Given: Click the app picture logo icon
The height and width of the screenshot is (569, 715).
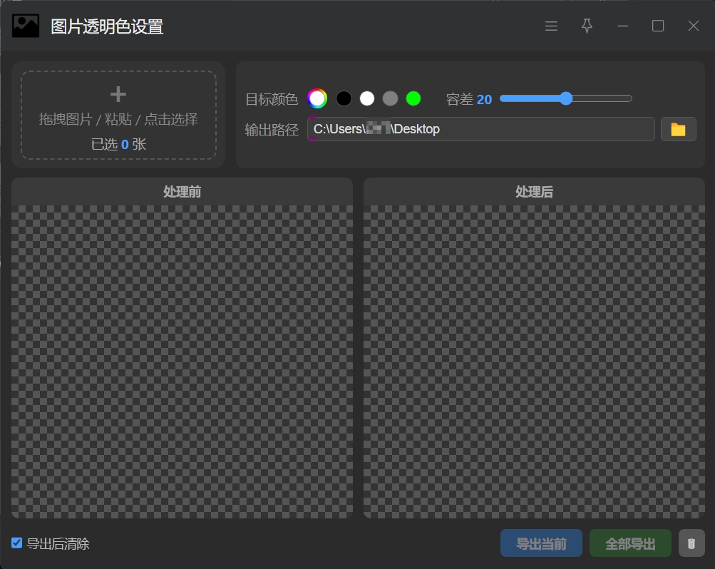Looking at the screenshot, I should pyautogui.click(x=26, y=26).
